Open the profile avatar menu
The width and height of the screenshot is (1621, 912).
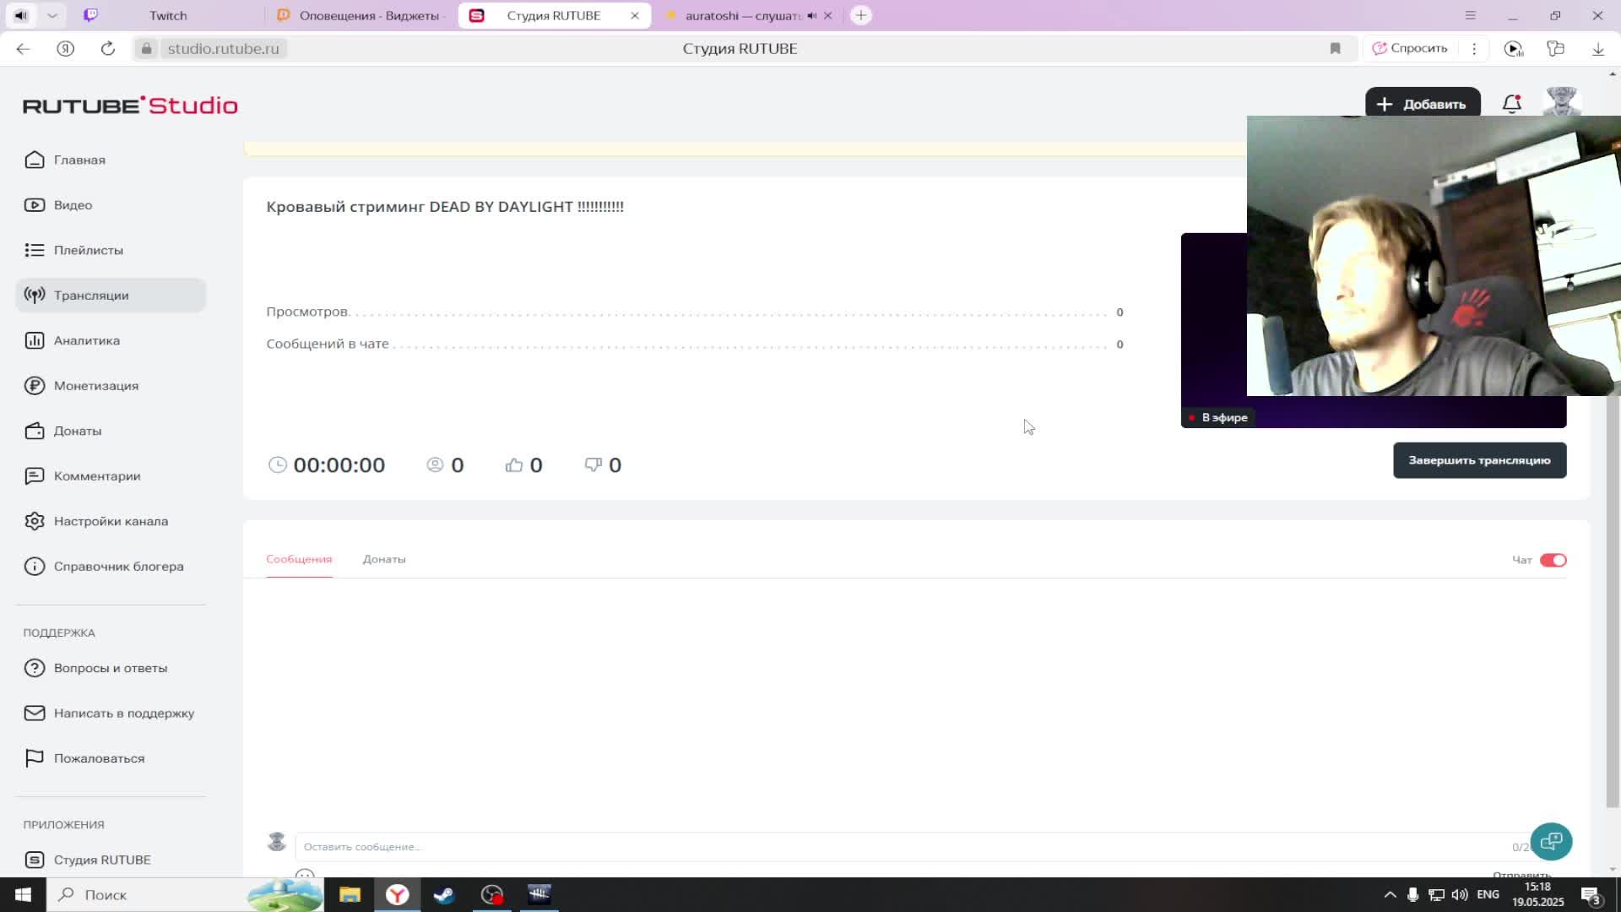click(1561, 102)
